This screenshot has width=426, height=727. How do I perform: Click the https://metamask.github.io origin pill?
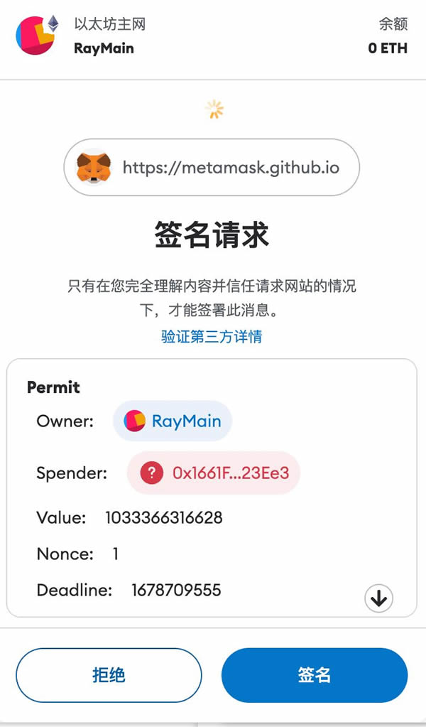tap(212, 167)
